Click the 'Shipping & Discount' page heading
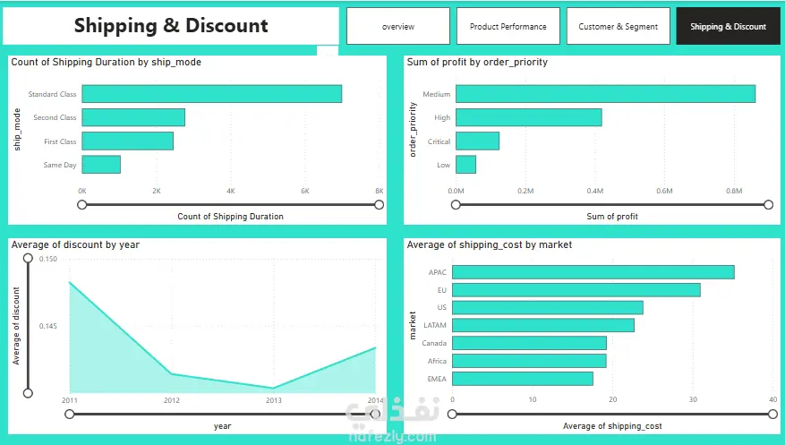 (171, 26)
